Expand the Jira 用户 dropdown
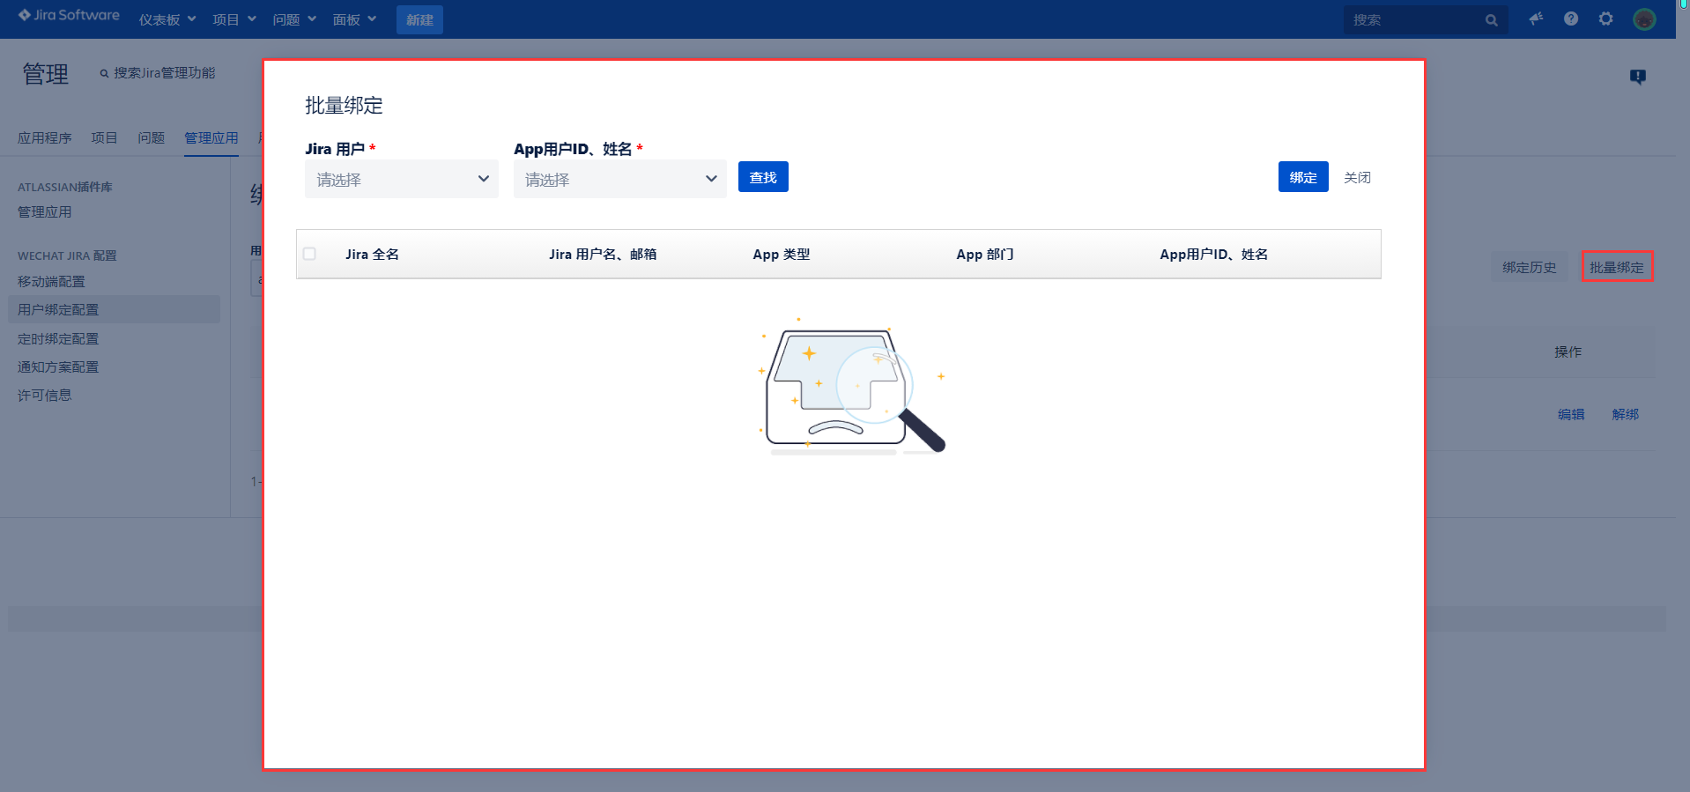 401,179
